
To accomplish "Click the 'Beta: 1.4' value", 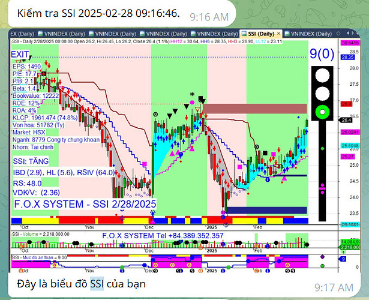I will pos(24,88).
